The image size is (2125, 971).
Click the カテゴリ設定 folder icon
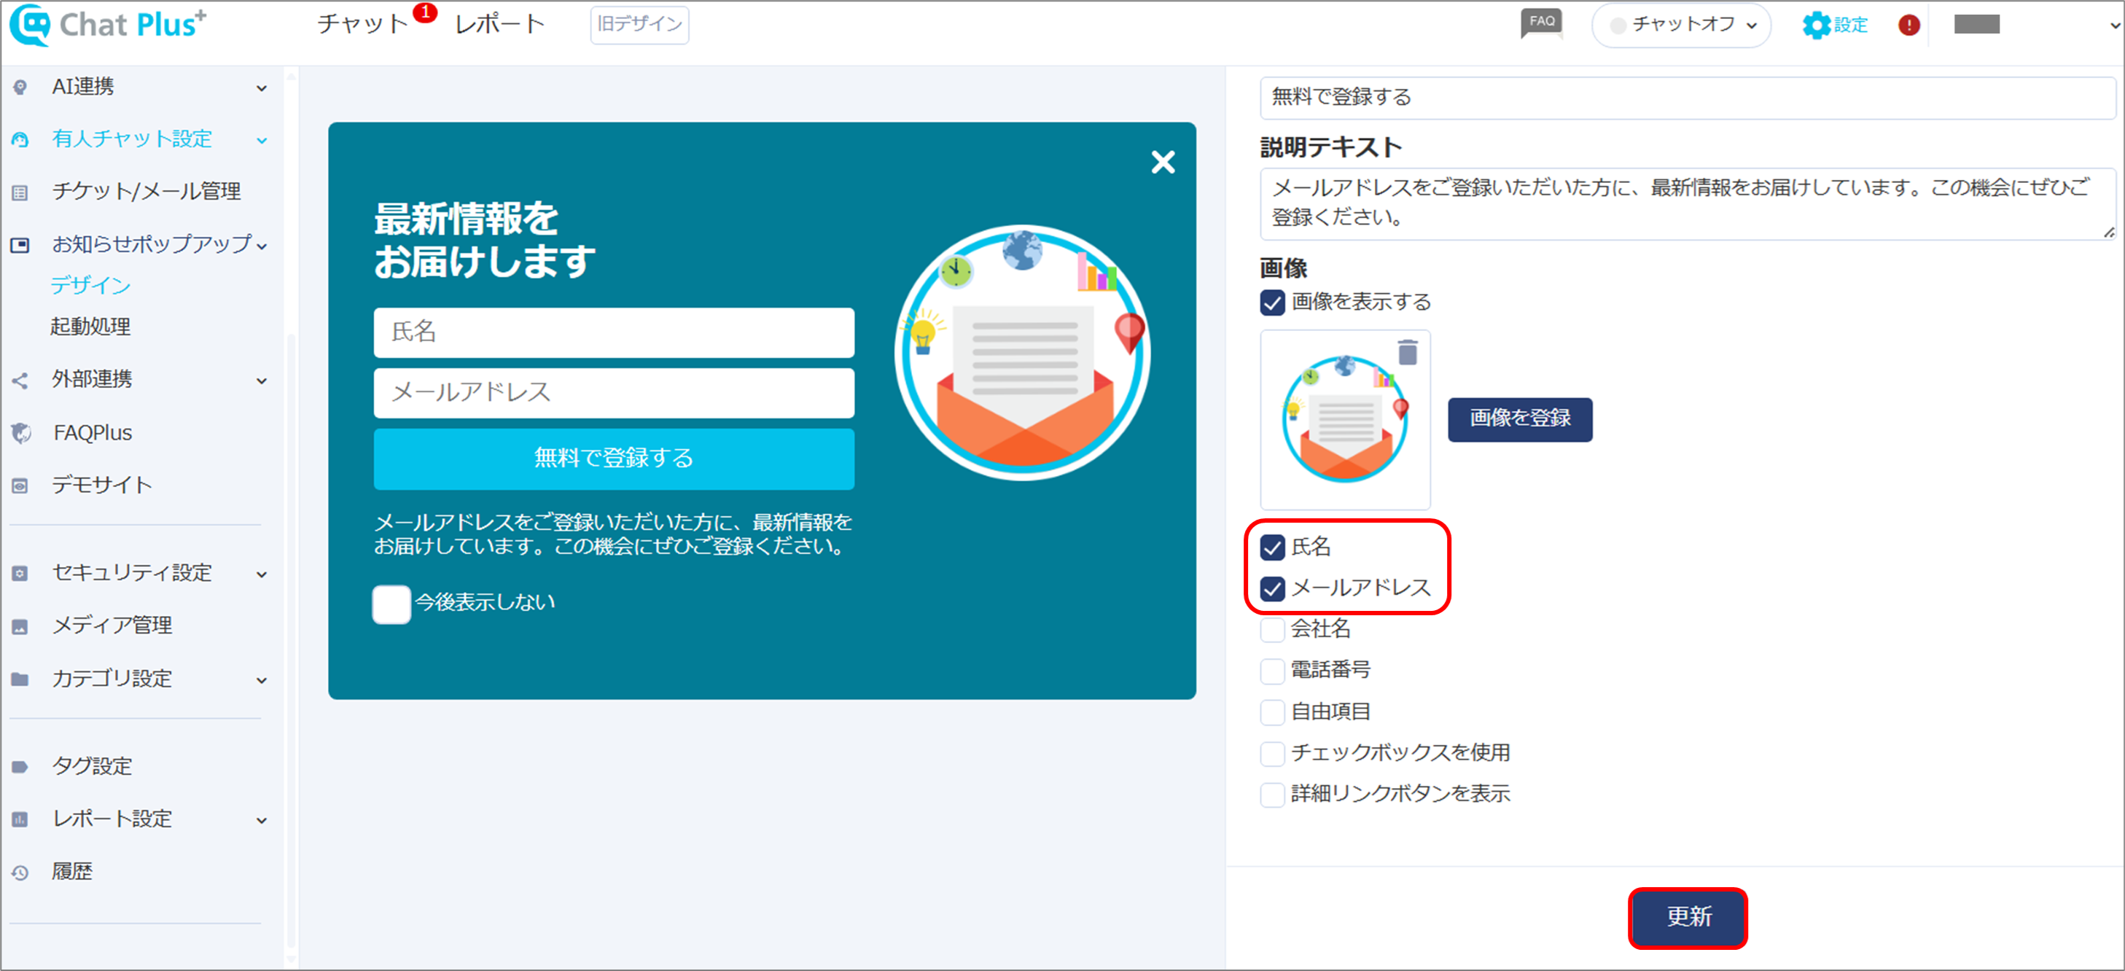pos(20,680)
